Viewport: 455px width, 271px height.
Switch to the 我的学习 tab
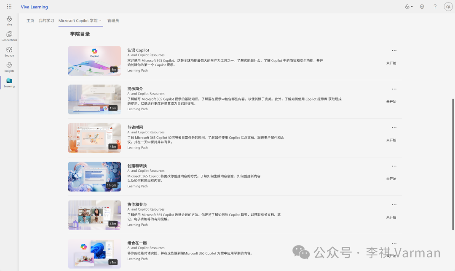point(46,21)
